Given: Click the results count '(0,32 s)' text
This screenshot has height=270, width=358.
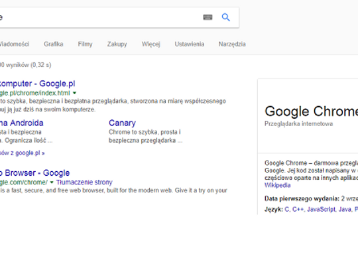Looking at the screenshot, I should (40, 65).
